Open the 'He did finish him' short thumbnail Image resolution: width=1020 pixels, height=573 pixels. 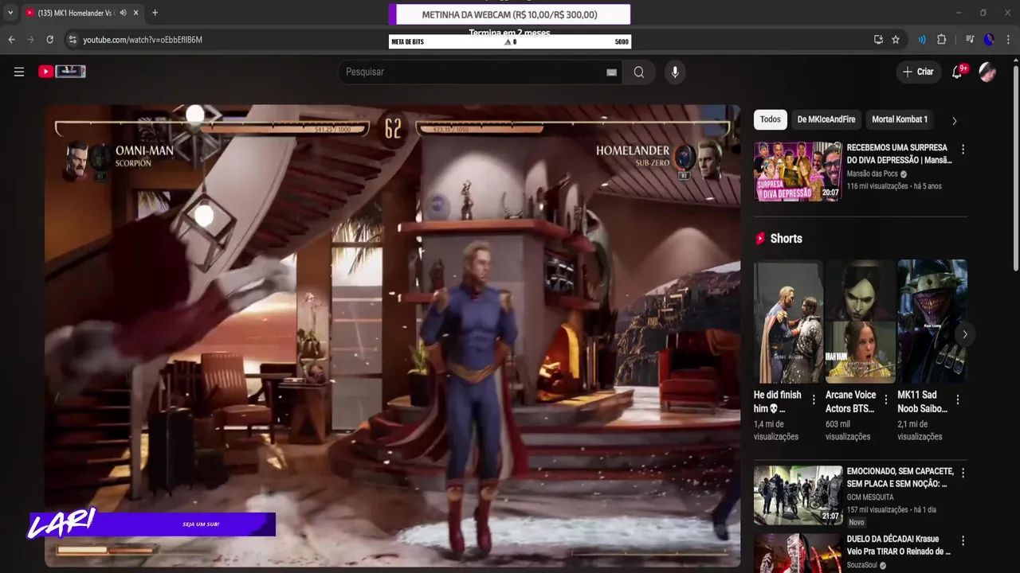(788, 322)
